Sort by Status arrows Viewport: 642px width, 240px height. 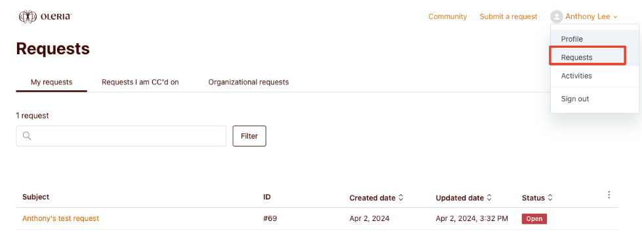click(x=550, y=198)
